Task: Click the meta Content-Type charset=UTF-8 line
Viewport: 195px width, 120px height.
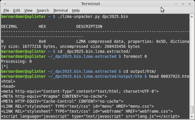Action: (x=80, y=92)
